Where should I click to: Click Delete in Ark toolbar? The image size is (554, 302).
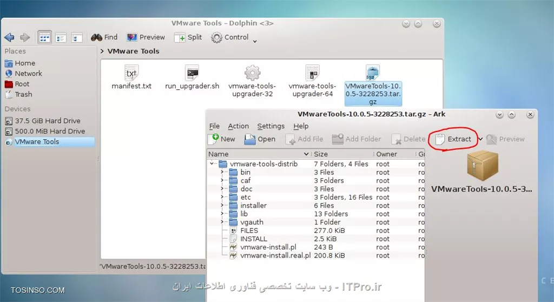point(408,139)
